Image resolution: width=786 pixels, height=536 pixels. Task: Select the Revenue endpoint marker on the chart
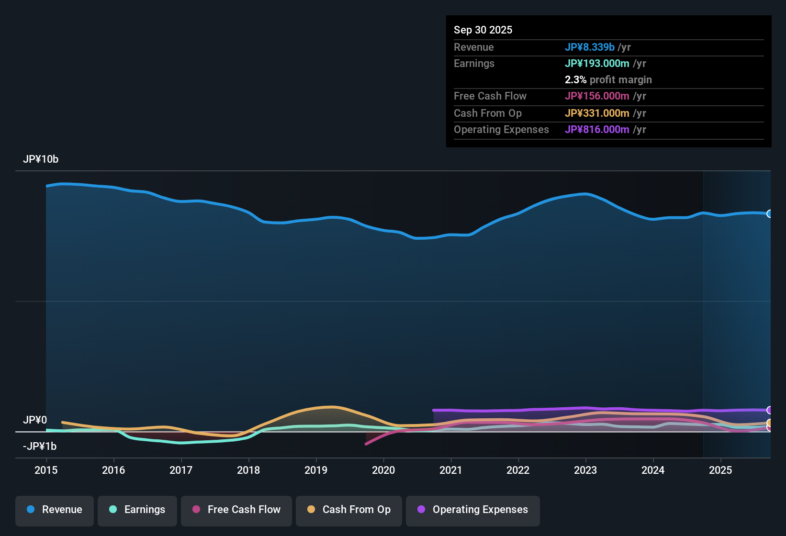coord(770,214)
